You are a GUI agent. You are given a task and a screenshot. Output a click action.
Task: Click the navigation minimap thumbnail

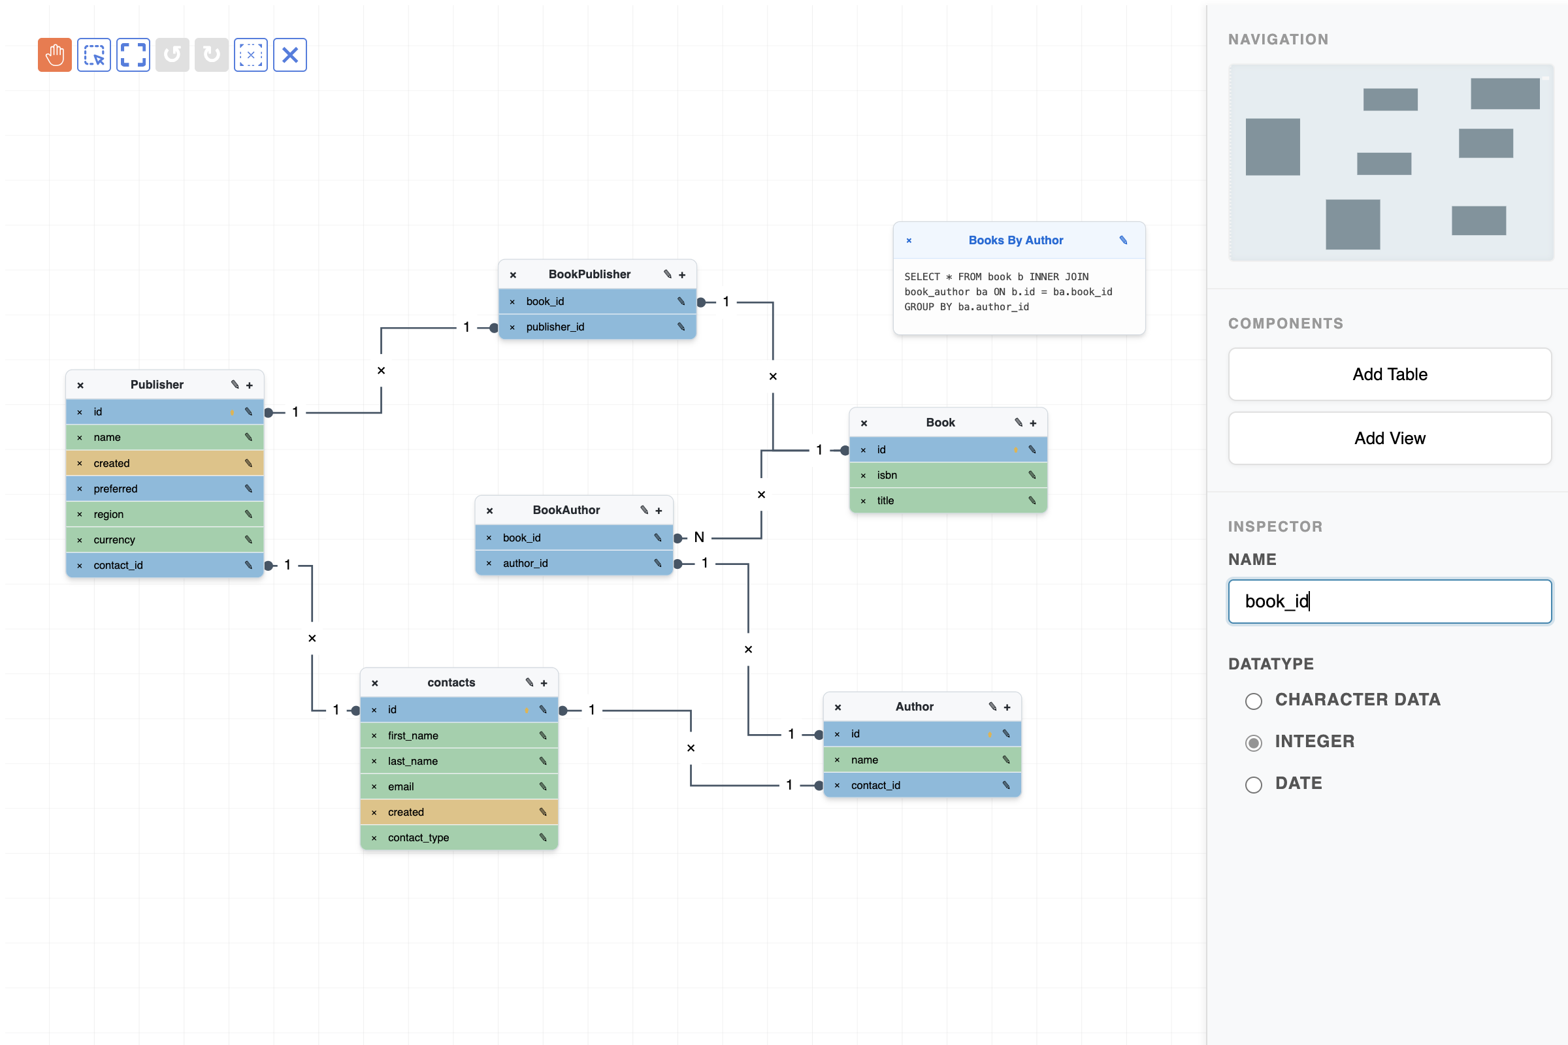pos(1391,162)
